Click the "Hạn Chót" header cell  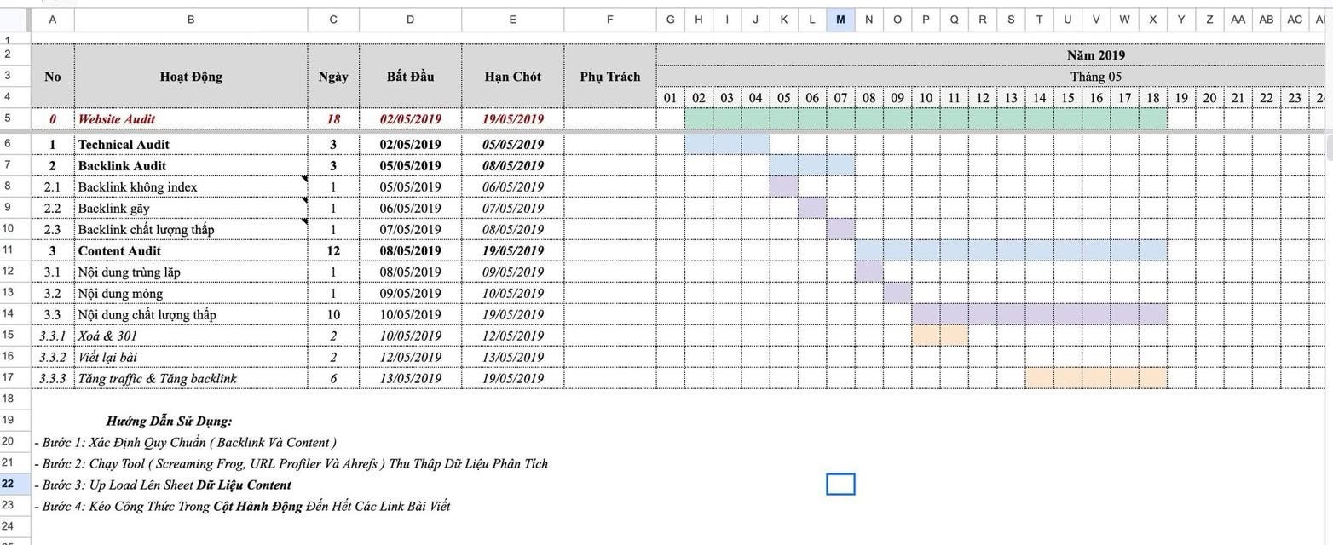[512, 77]
